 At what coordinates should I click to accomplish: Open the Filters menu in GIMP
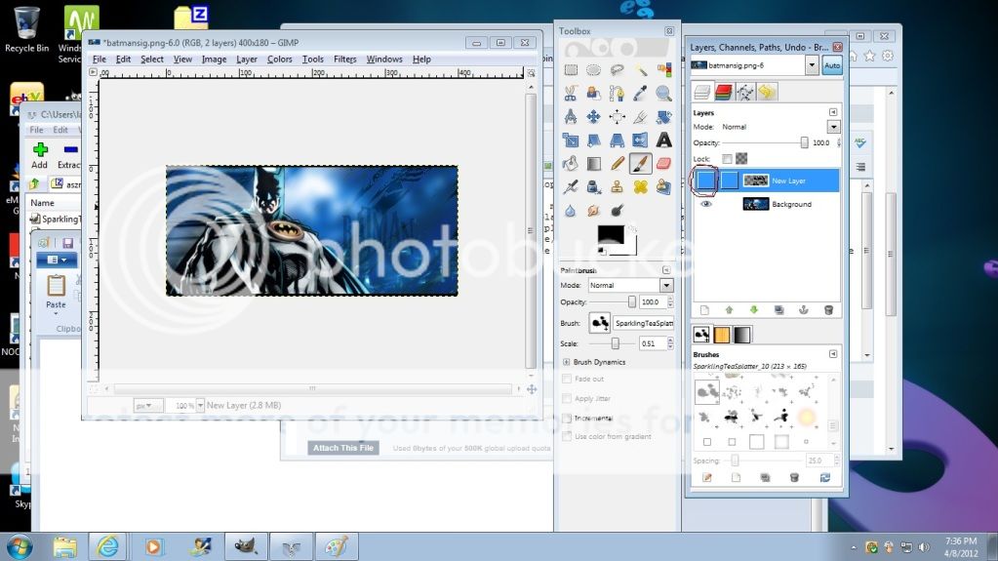point(345,60)
